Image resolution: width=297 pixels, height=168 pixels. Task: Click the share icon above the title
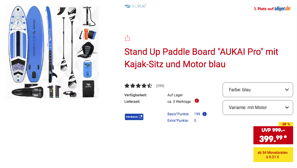127,38
